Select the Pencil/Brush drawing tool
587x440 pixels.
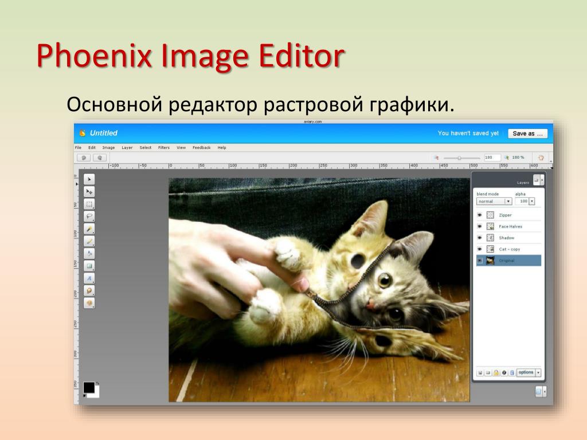click(x=89, y=241)
